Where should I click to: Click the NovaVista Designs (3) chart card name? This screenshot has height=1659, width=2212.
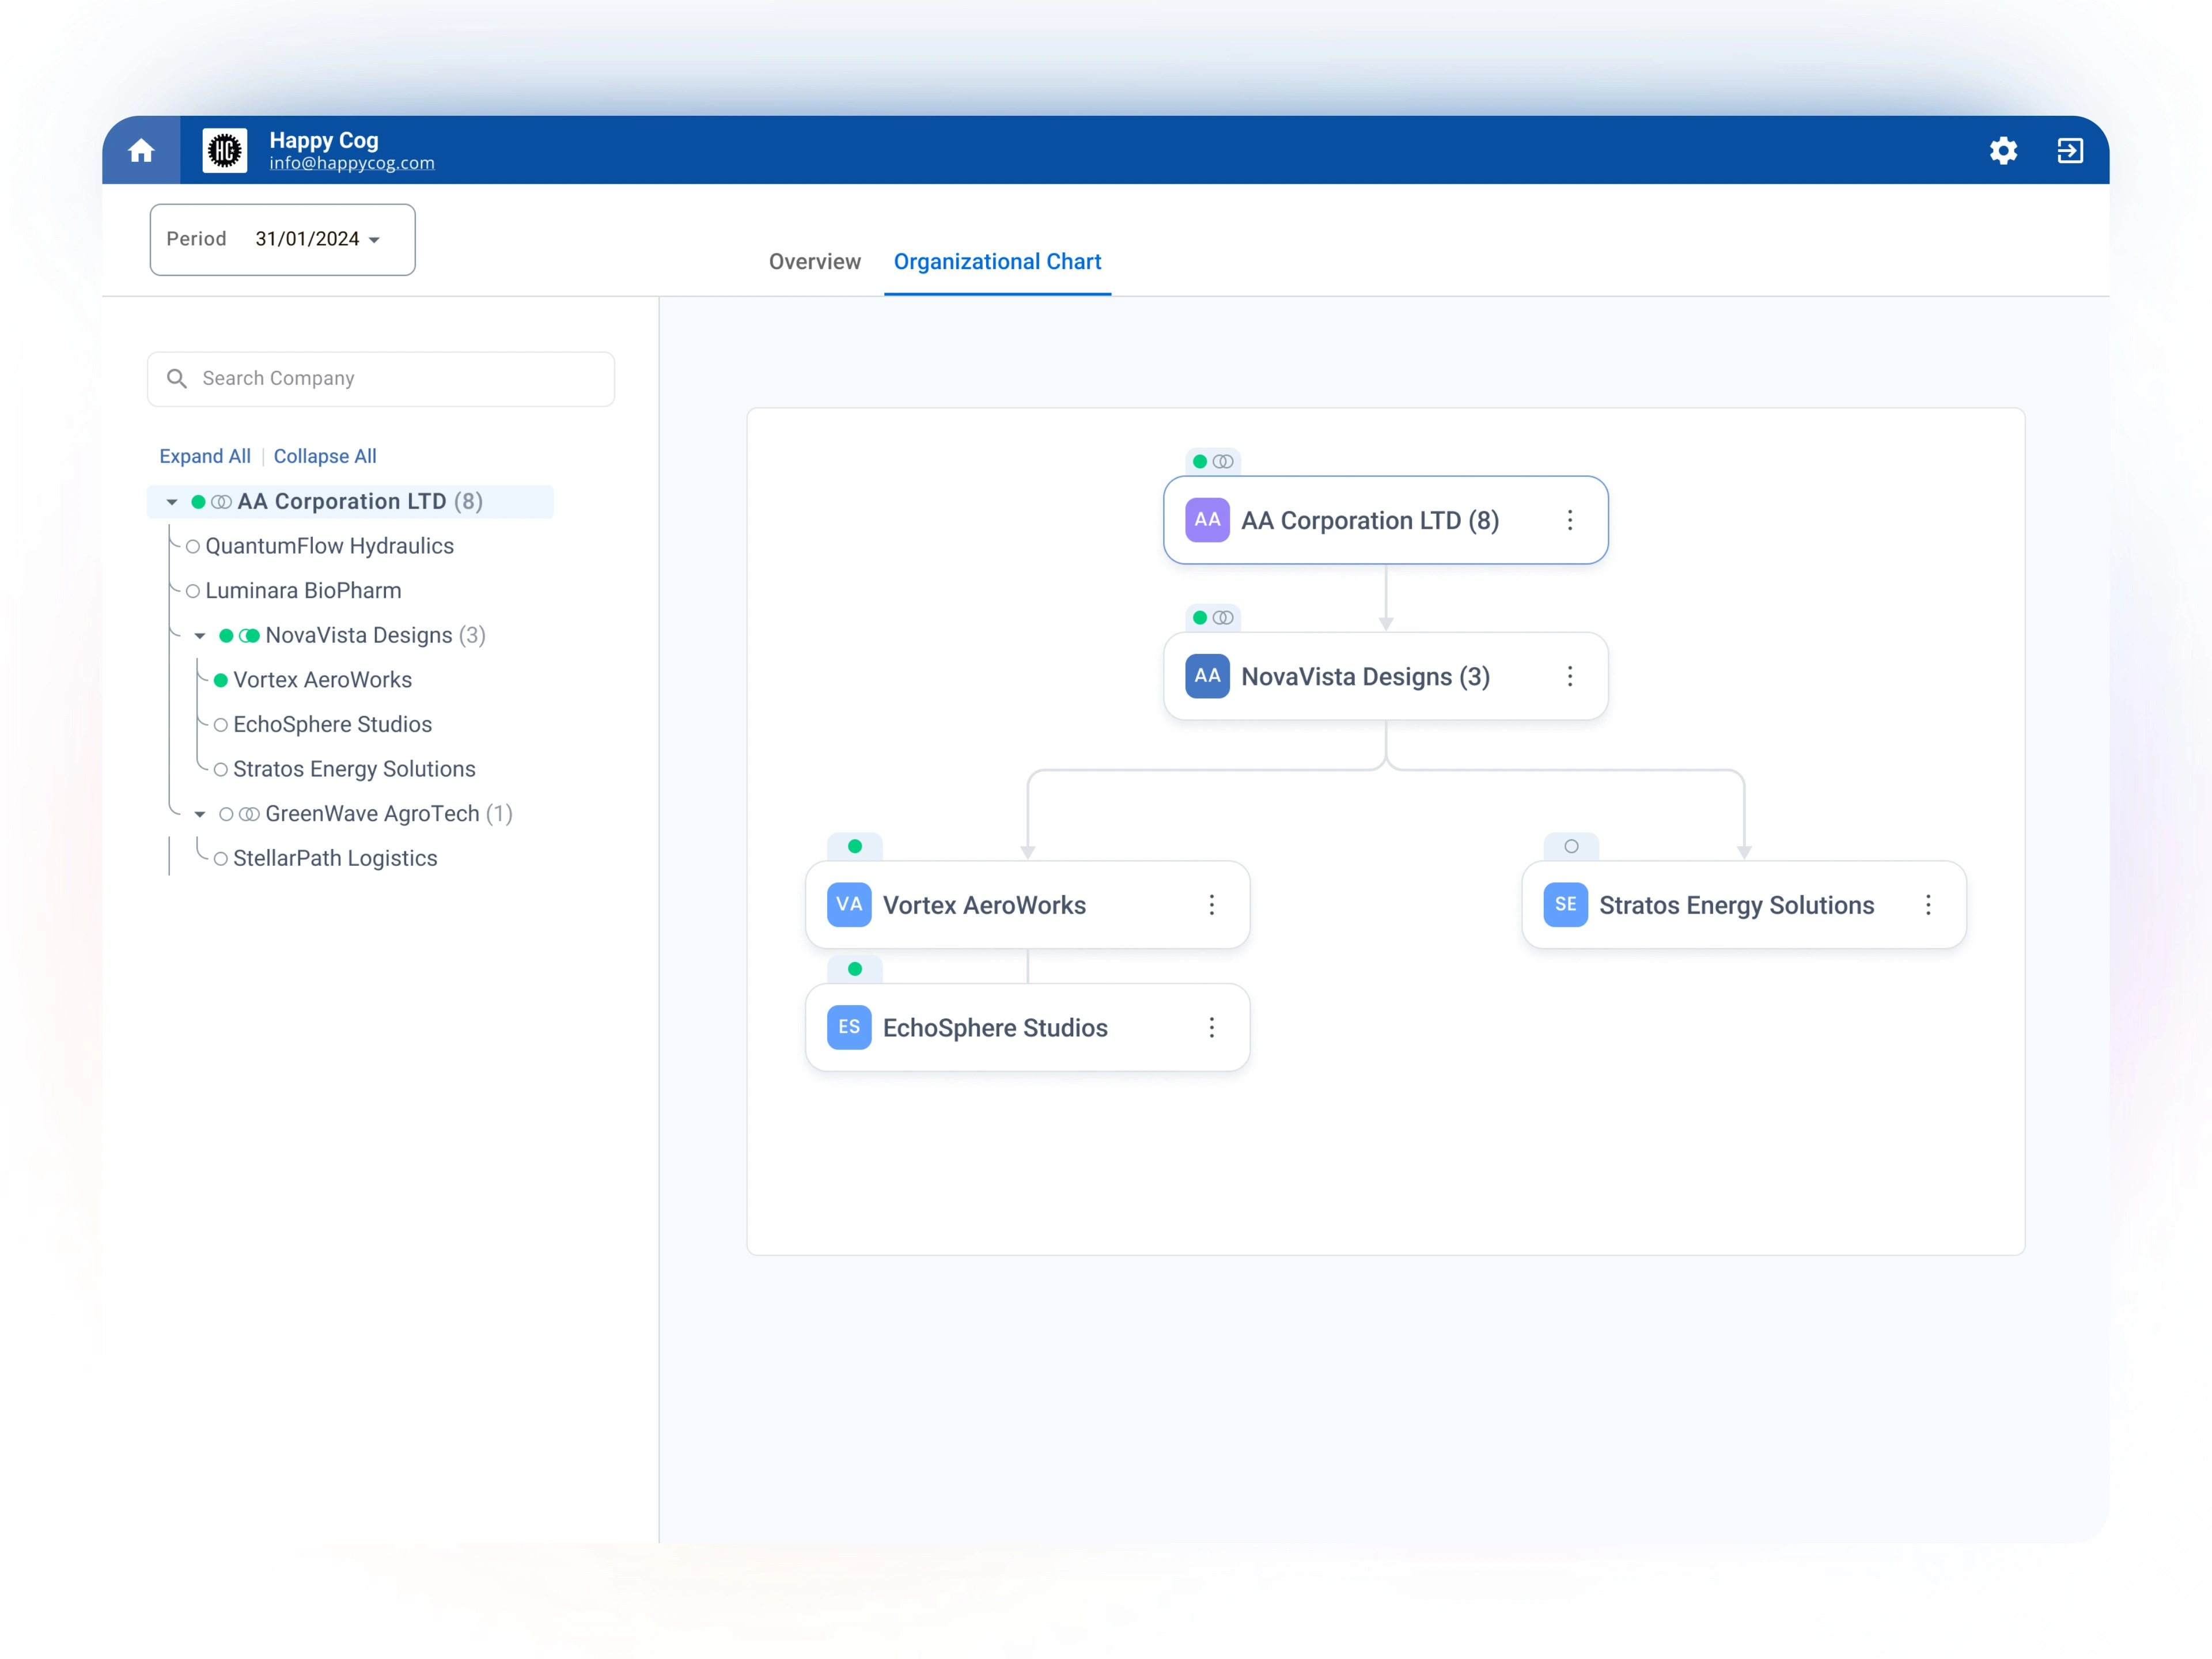[1366, 677]
